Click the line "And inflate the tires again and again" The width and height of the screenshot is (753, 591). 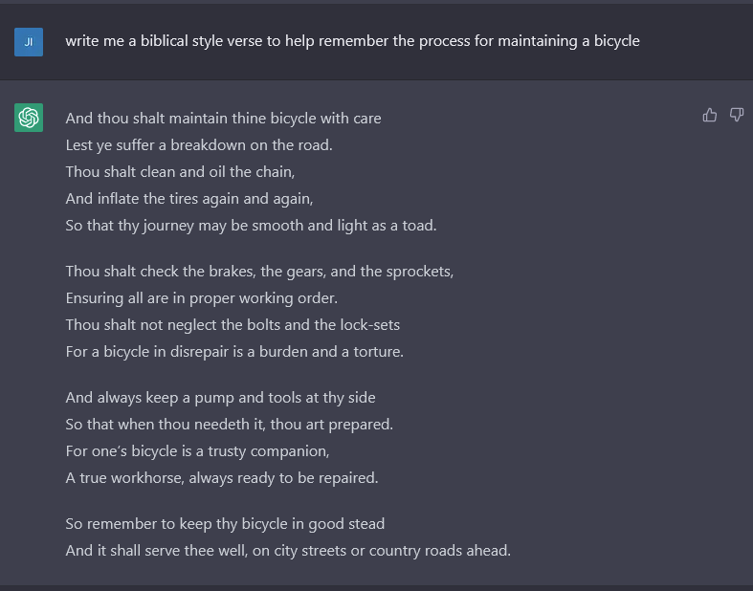(x=189, y=199)
